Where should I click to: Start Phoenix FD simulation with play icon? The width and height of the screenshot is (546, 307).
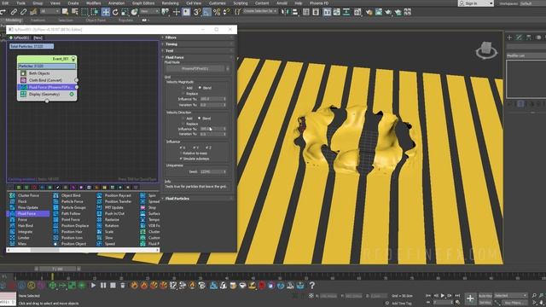(93, 286)
